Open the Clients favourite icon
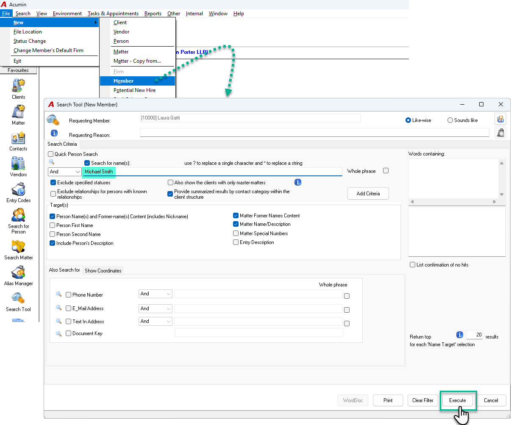511x425 pixels. coord(19,86)
